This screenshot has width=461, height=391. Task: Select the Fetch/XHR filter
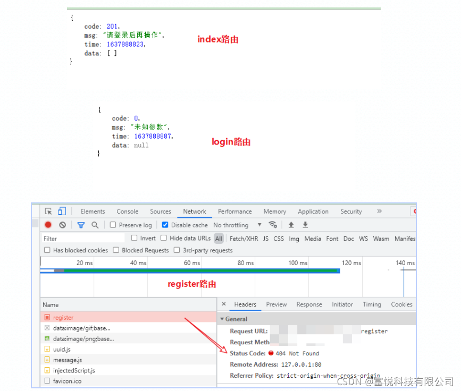[243, 238]
